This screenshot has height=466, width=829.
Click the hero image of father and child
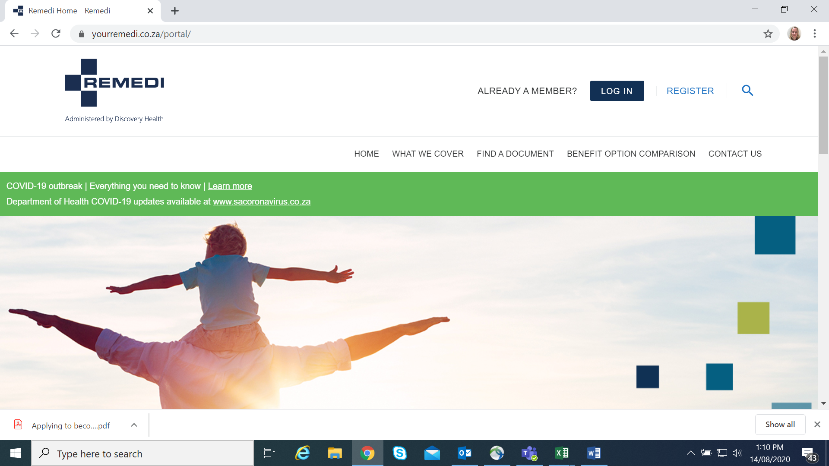tap(409, 312)
